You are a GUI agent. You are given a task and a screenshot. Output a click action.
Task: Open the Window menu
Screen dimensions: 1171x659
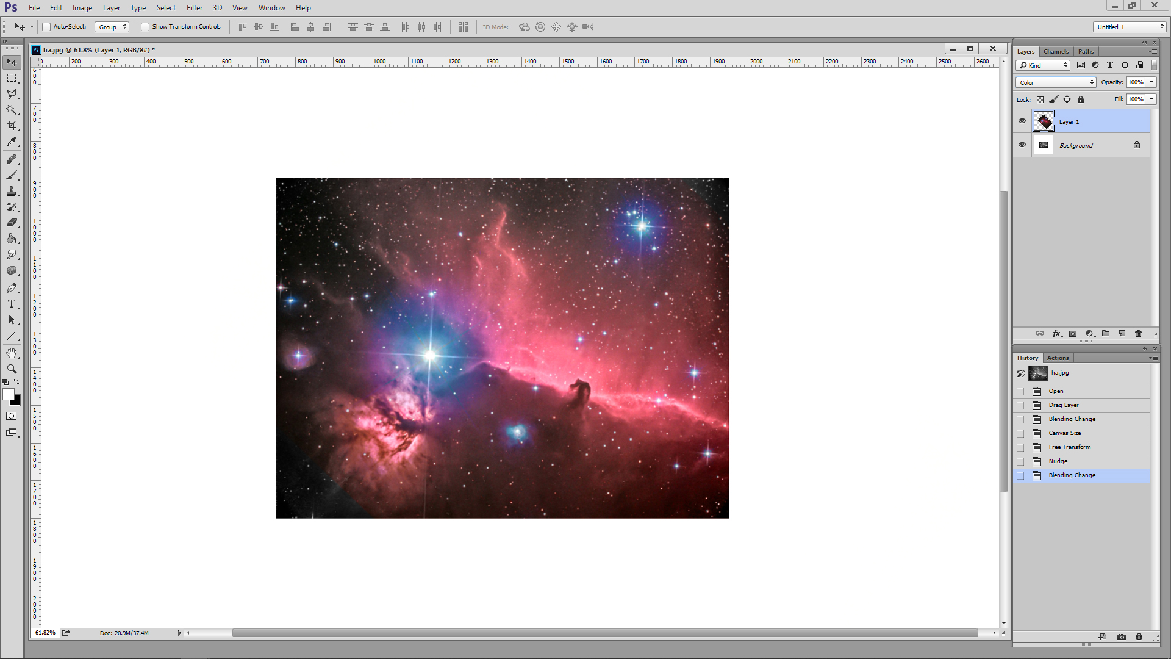[x=271, y=8]
